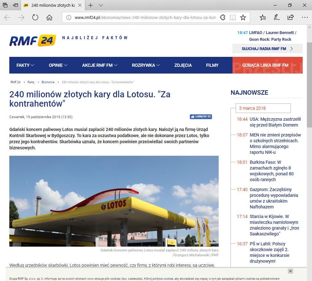This screenshot has width=312, height=281.
Task: Click the Lotos gas station photo
Action: 114,201
